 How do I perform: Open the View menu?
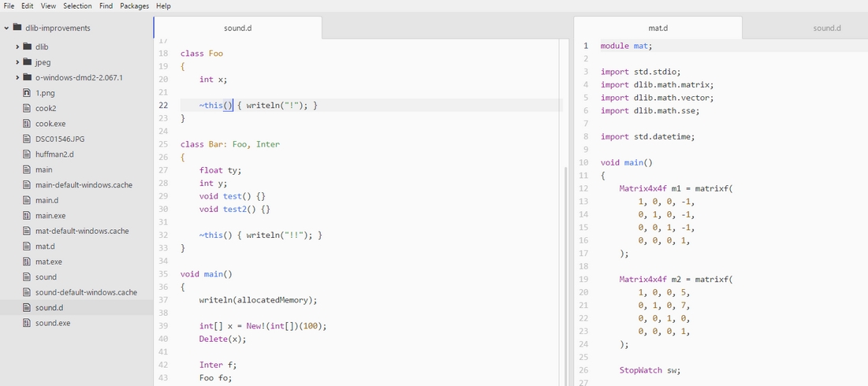pos(48,6)
